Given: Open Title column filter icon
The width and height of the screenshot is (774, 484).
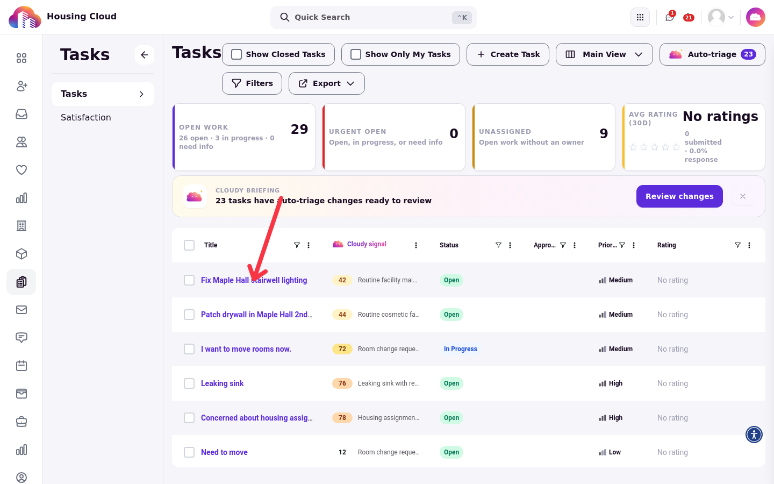Looking at the screenshot, I should [297, 245].
